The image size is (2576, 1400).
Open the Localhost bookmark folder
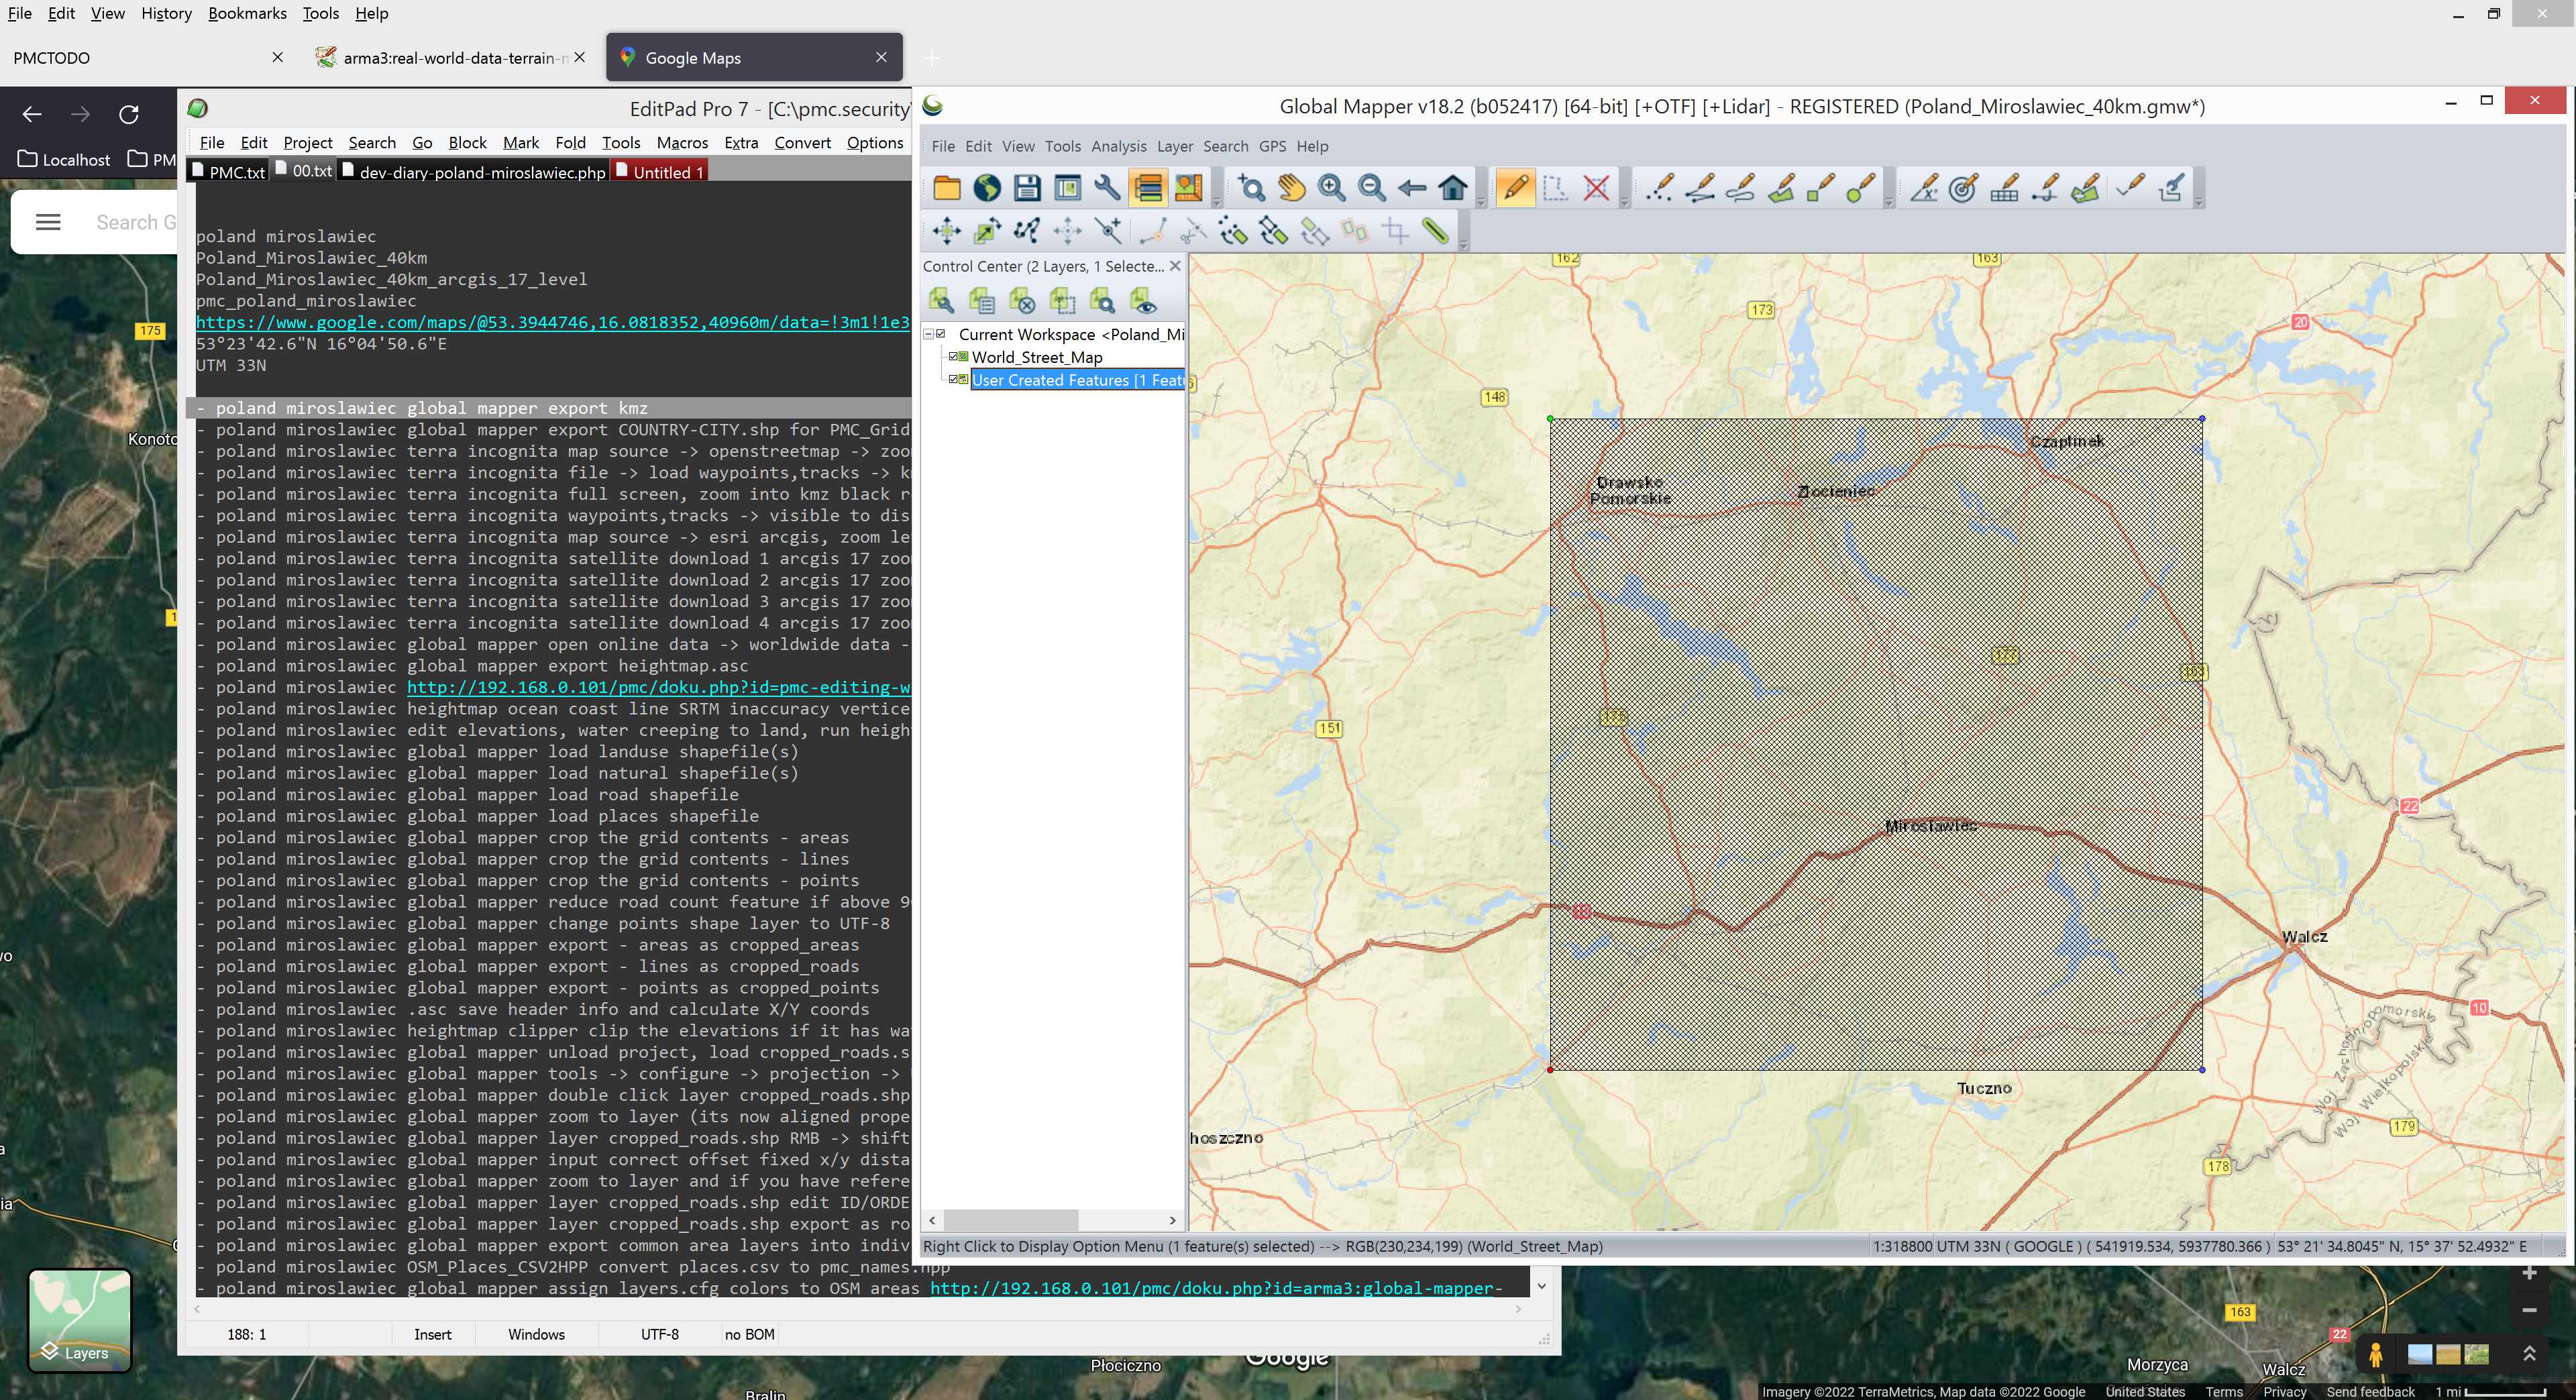[x=64, y=159]
